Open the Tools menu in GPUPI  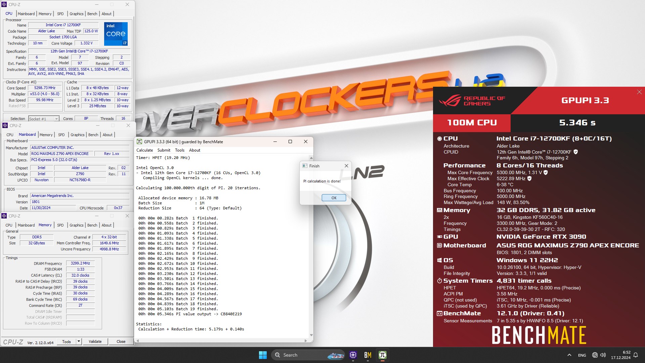pos(180,150)
